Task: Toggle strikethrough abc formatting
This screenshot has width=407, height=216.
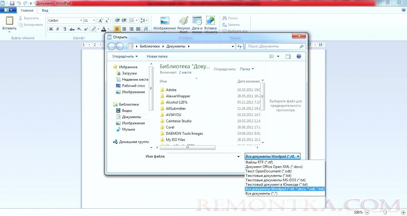Action: pyautogui.click(x=72, y=29)
